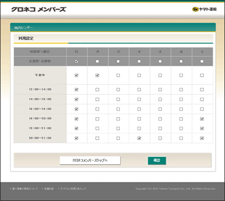This screenshot has height=201, width=225.
Task: Check Thursday 14:00~16:00 checkbox
Action: (160, 99)
